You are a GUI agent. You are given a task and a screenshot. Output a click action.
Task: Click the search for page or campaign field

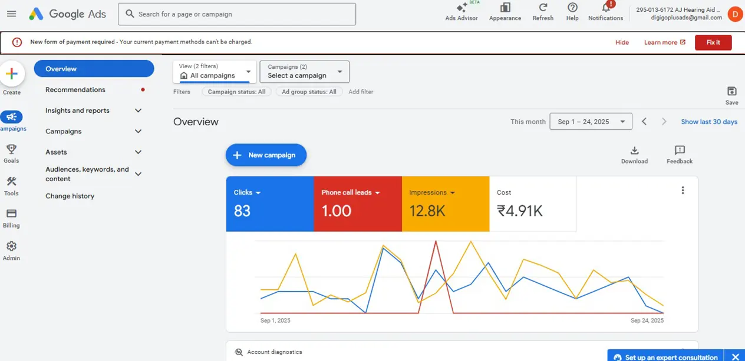(x=237, y=14)
